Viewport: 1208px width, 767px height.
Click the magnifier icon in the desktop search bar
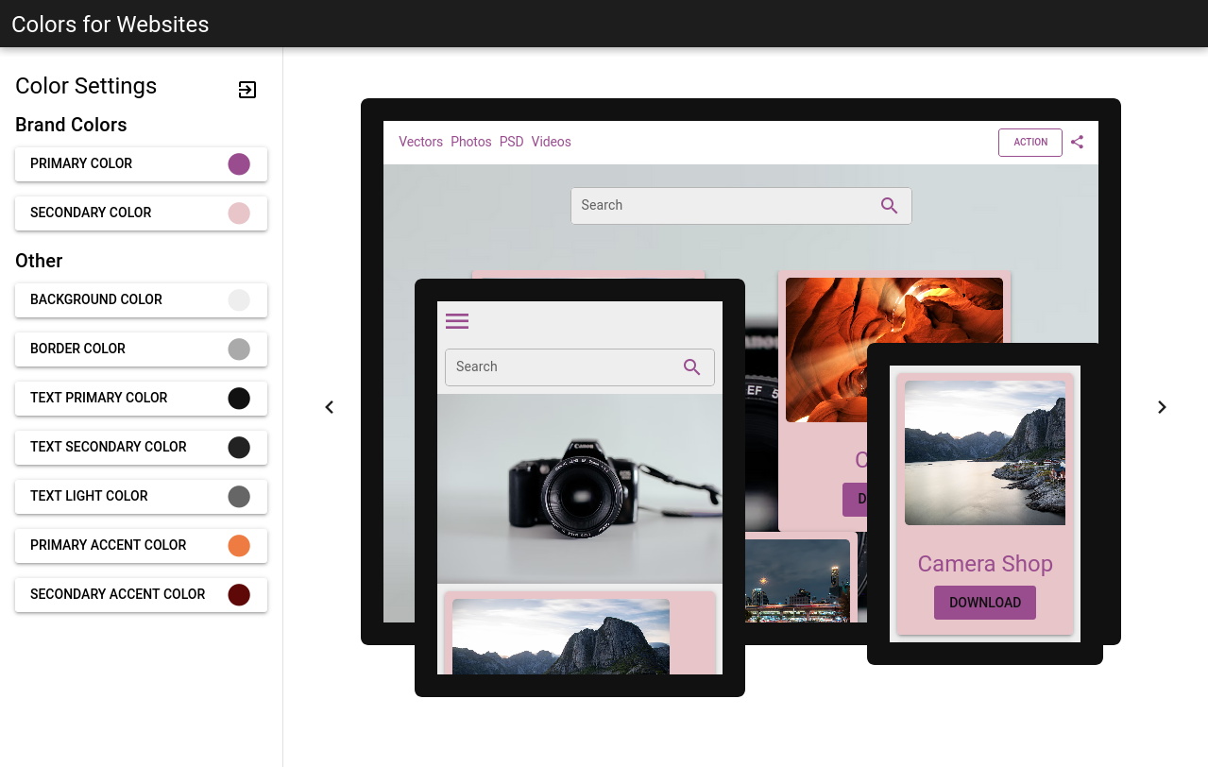[x=889, y=205]
